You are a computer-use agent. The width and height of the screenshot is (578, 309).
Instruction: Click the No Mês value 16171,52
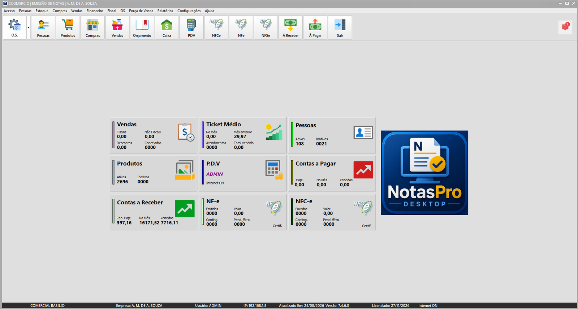[150, 223]
